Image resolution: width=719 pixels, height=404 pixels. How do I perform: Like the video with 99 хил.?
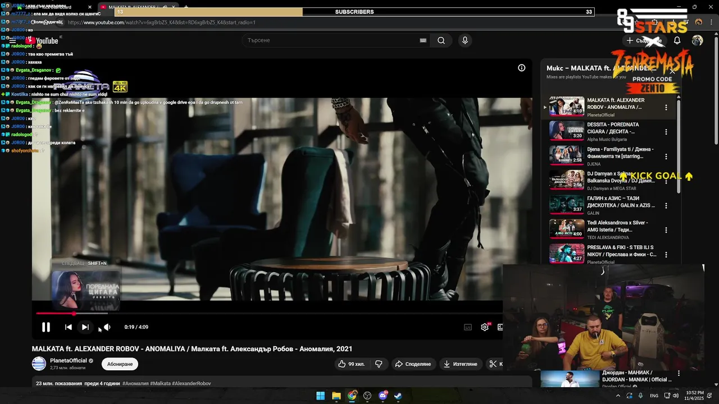click(x=351, y=364)
